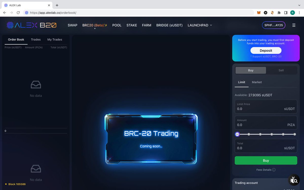This screenshot has height=190, width=304.
Task: Click the amount slider handle
Action: coord(237,134)
